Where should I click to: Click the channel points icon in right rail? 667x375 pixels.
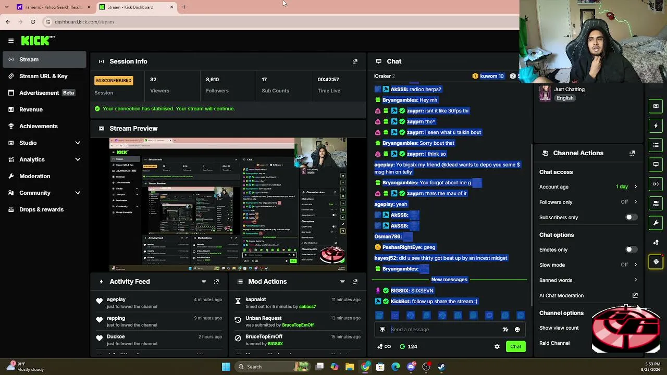pos(656,243)
